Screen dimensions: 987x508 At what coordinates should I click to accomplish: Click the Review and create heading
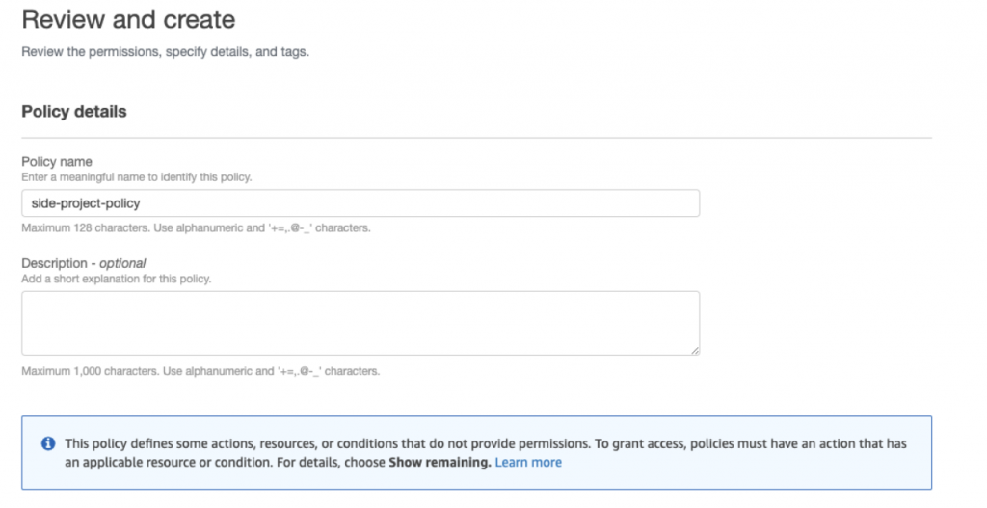(x=128, y=18)
